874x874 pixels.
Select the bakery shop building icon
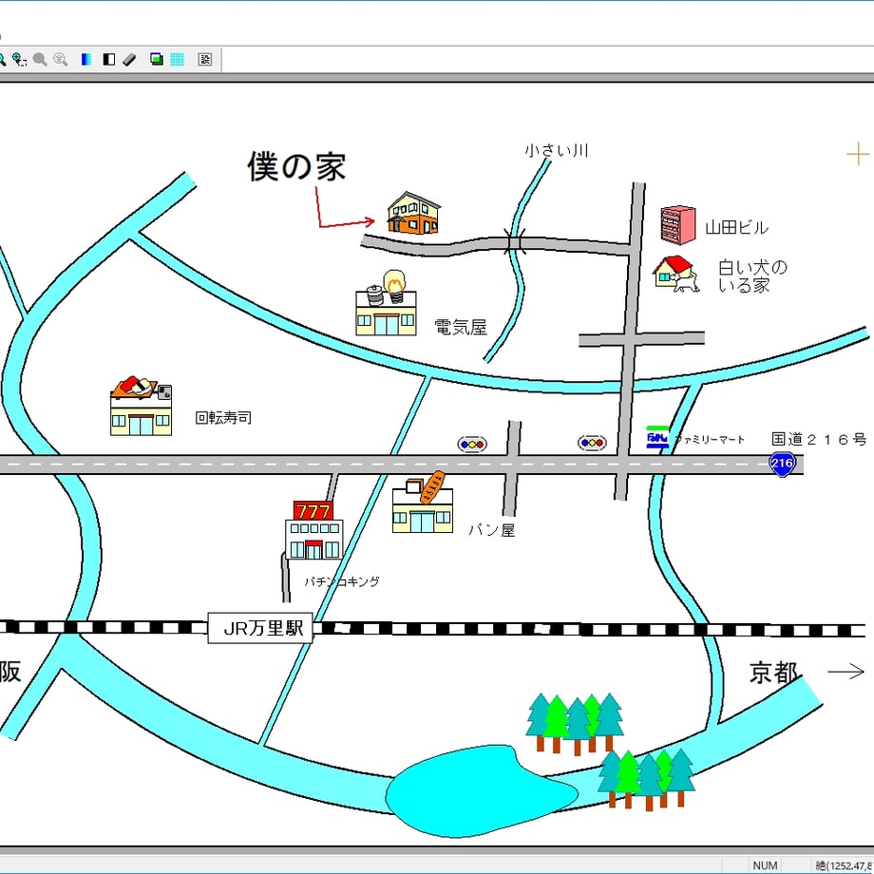(423, 503)
